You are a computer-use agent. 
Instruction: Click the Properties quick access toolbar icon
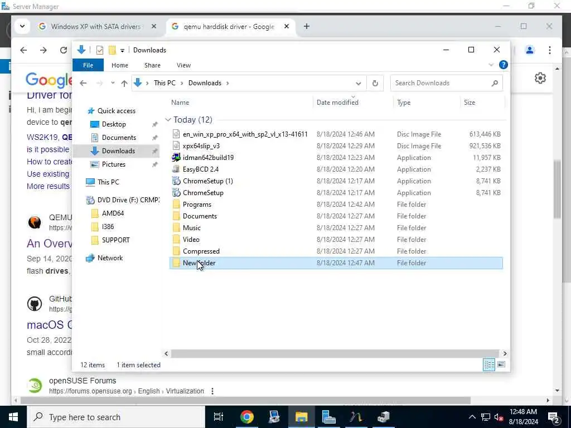pos(99,50)
